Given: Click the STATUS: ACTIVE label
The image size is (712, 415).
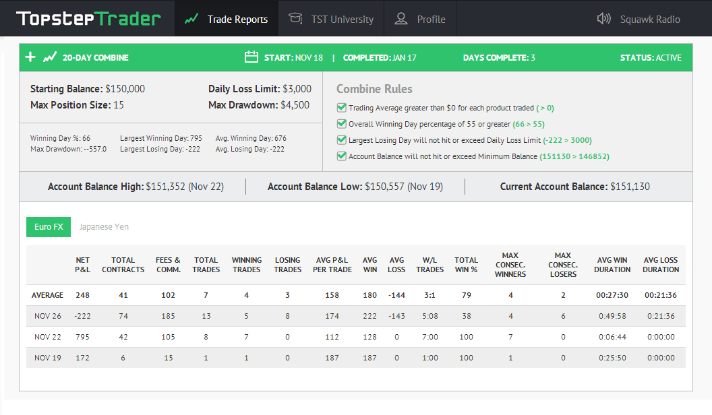Looking at the screenshot, I should pyautogui.click(x=651, y=57).
